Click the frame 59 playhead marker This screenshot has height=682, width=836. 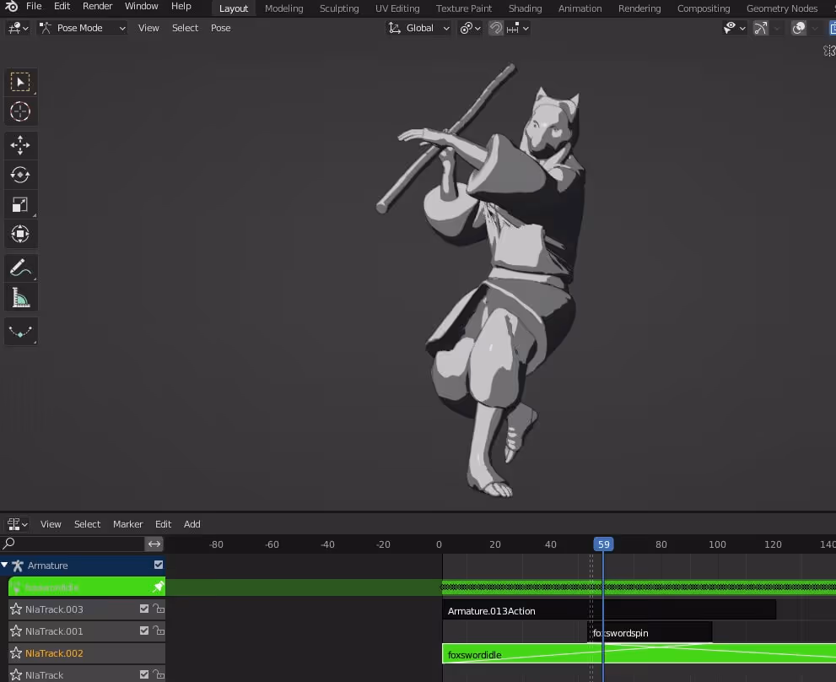[x=603, y=544]
